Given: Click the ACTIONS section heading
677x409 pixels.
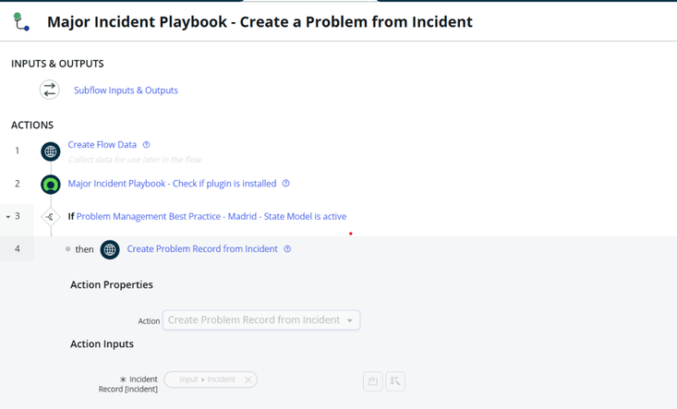Looking at the screenshot, I should (32, 126).
